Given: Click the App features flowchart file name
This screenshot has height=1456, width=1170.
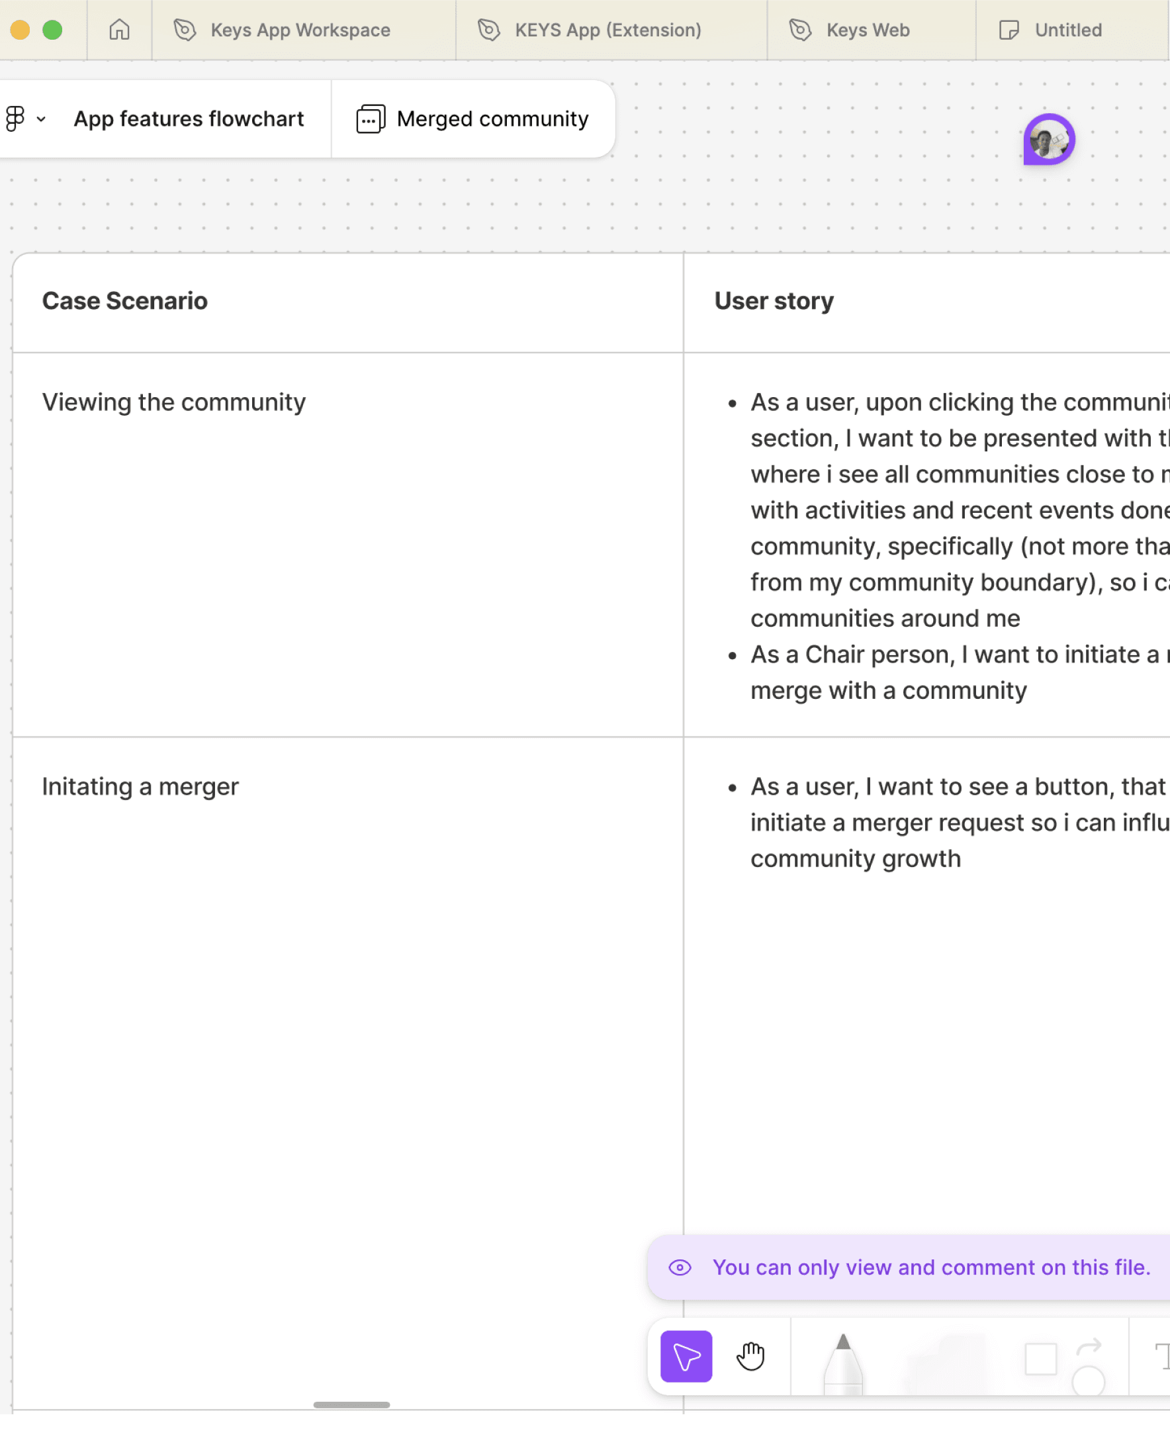Looking at the screenshot, I should click(x=189, y=119).
